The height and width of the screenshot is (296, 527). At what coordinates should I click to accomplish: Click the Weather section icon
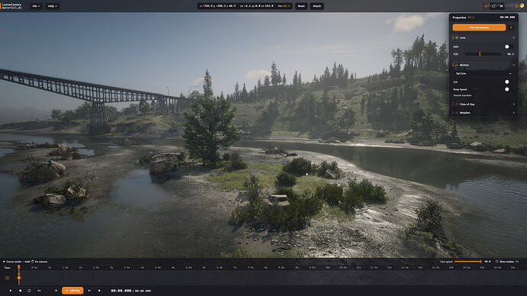(x=457, y=113)
